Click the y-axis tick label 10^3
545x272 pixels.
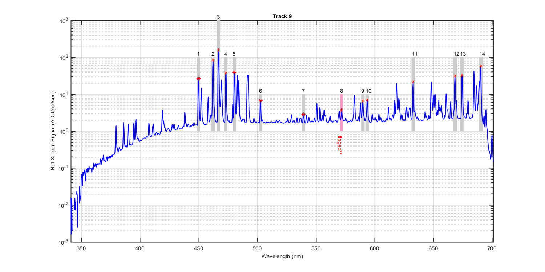[x=64, y=21]
